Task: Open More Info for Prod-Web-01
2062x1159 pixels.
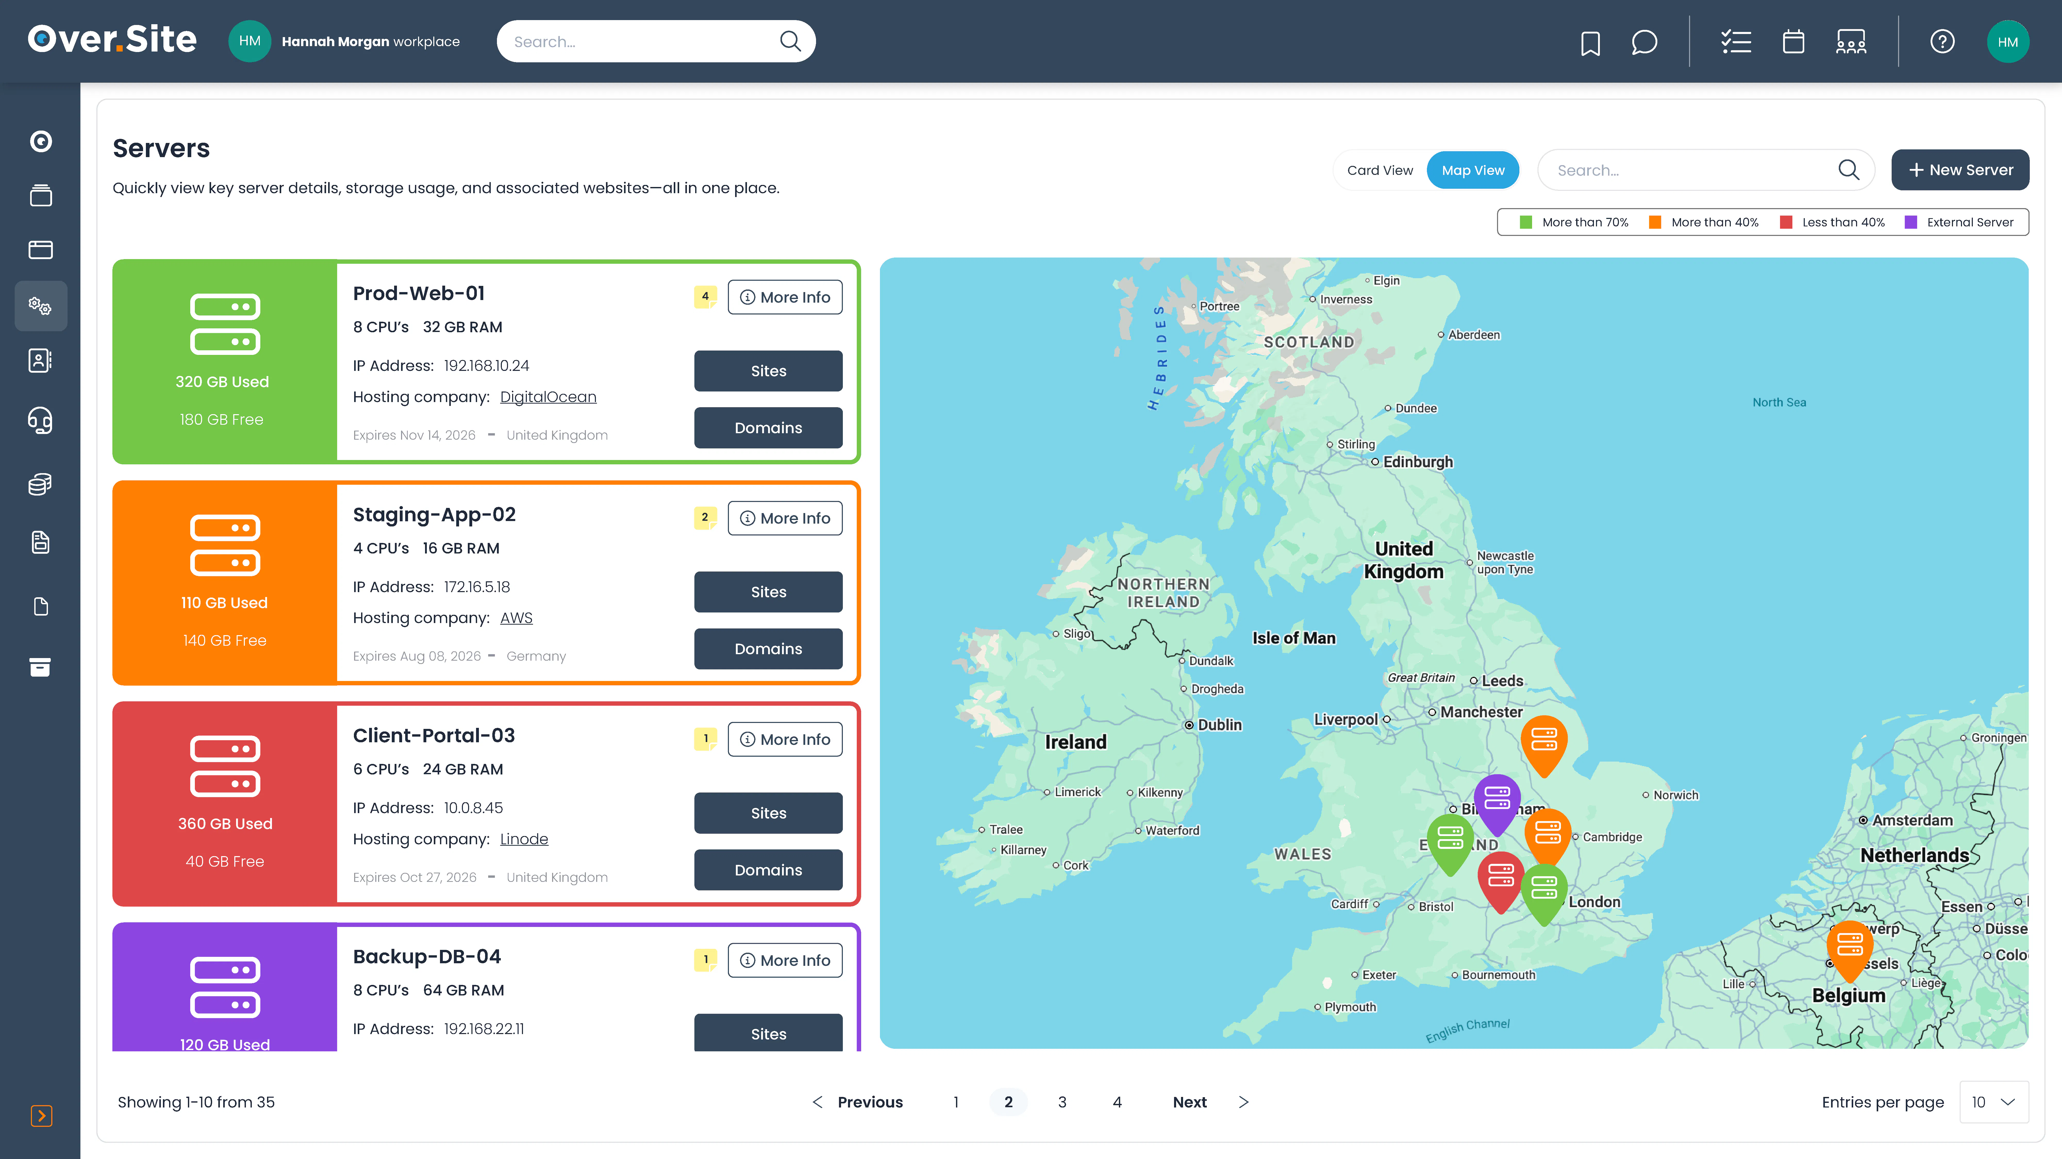Action: pos(785,297)
